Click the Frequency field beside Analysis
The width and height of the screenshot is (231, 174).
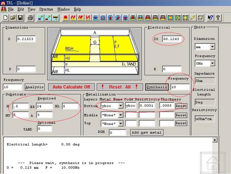[x=12, y=87]
